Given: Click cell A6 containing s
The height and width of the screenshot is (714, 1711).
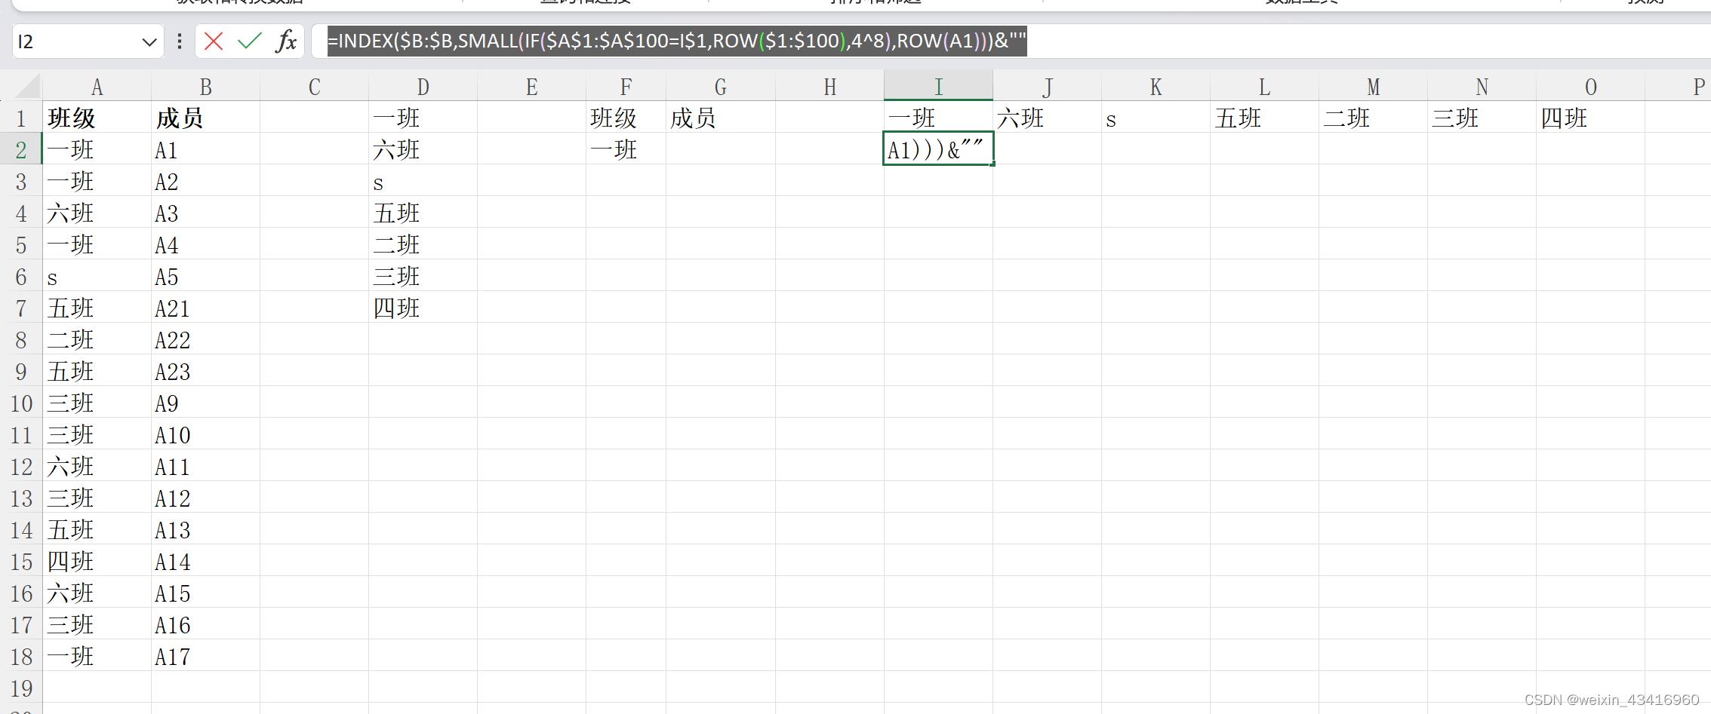Looking at the screenshot, I should click(x=97, y=276).
